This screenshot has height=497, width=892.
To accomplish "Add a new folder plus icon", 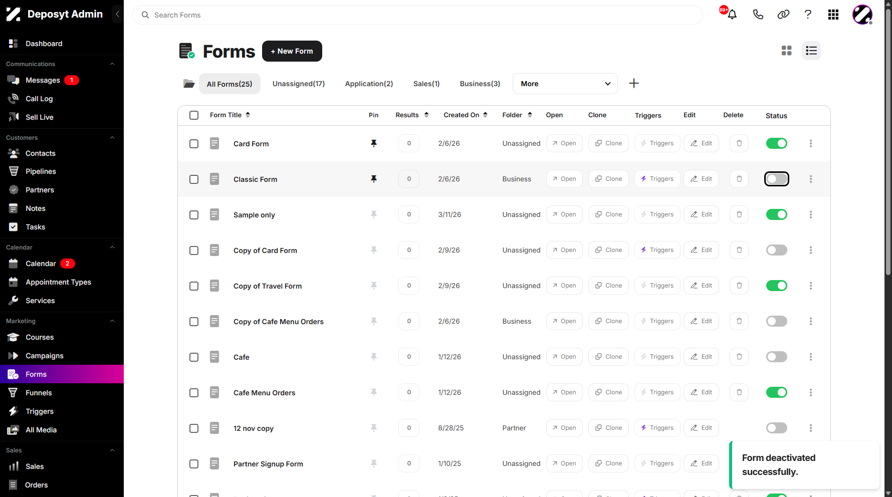I will tap(634, 83).
